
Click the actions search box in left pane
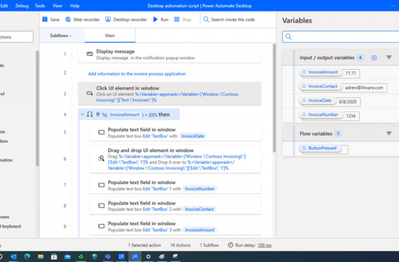point(16,37)
